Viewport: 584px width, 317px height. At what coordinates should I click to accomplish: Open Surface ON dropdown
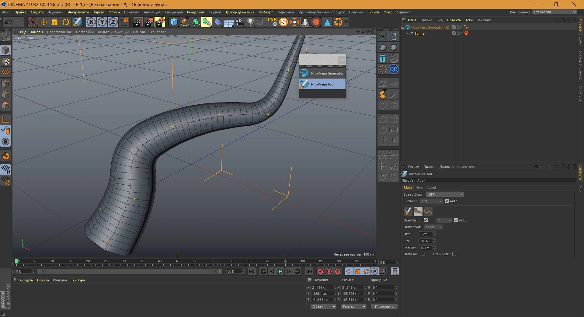(431, 201)
